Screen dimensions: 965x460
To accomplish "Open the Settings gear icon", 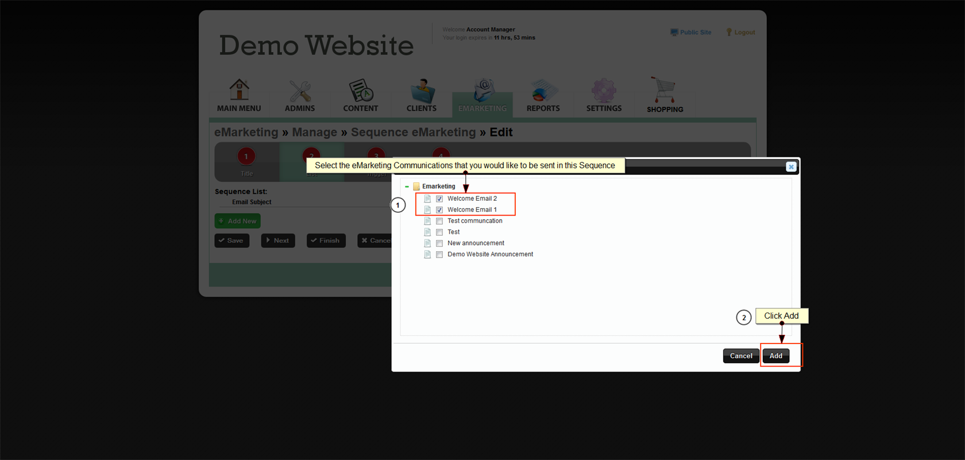I will click(604, 91).
